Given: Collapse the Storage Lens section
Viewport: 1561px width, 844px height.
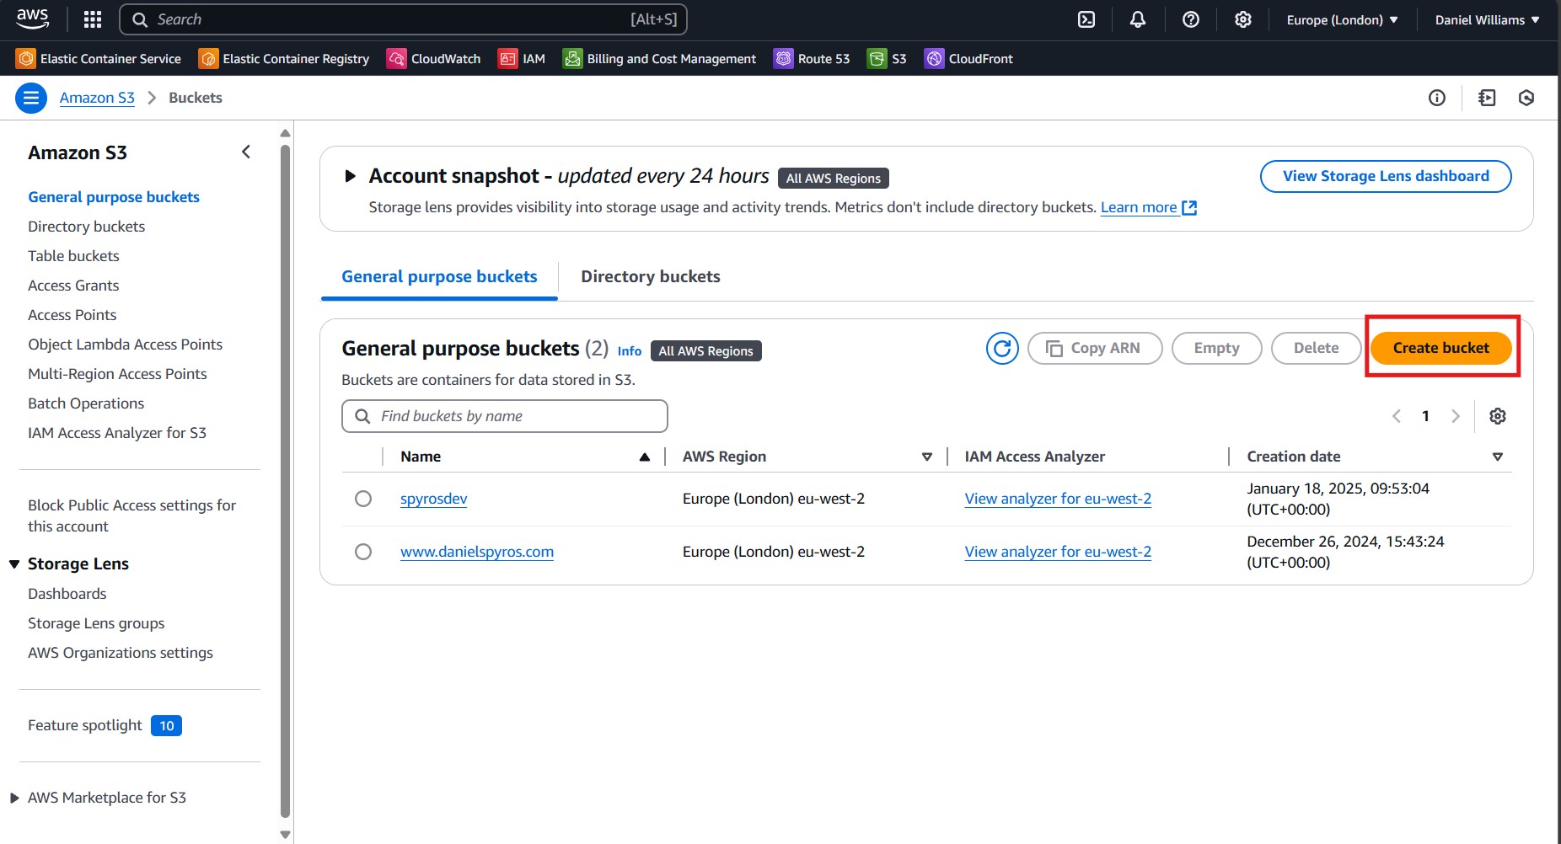Looking at the screenshot, I should (14, 564).
